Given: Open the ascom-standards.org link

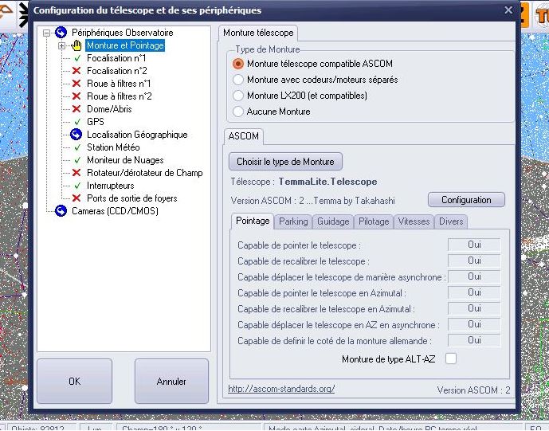Looking at the screenshot, I should (281, 389).
